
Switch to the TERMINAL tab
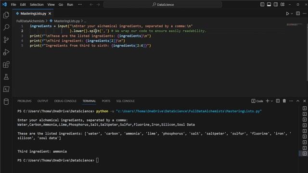(x=89, y=101)
